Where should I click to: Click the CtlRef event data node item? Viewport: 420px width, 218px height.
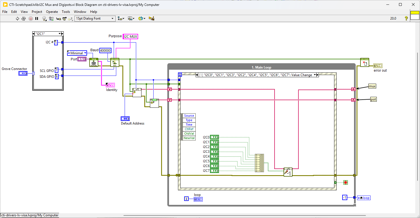coord(189,129)
